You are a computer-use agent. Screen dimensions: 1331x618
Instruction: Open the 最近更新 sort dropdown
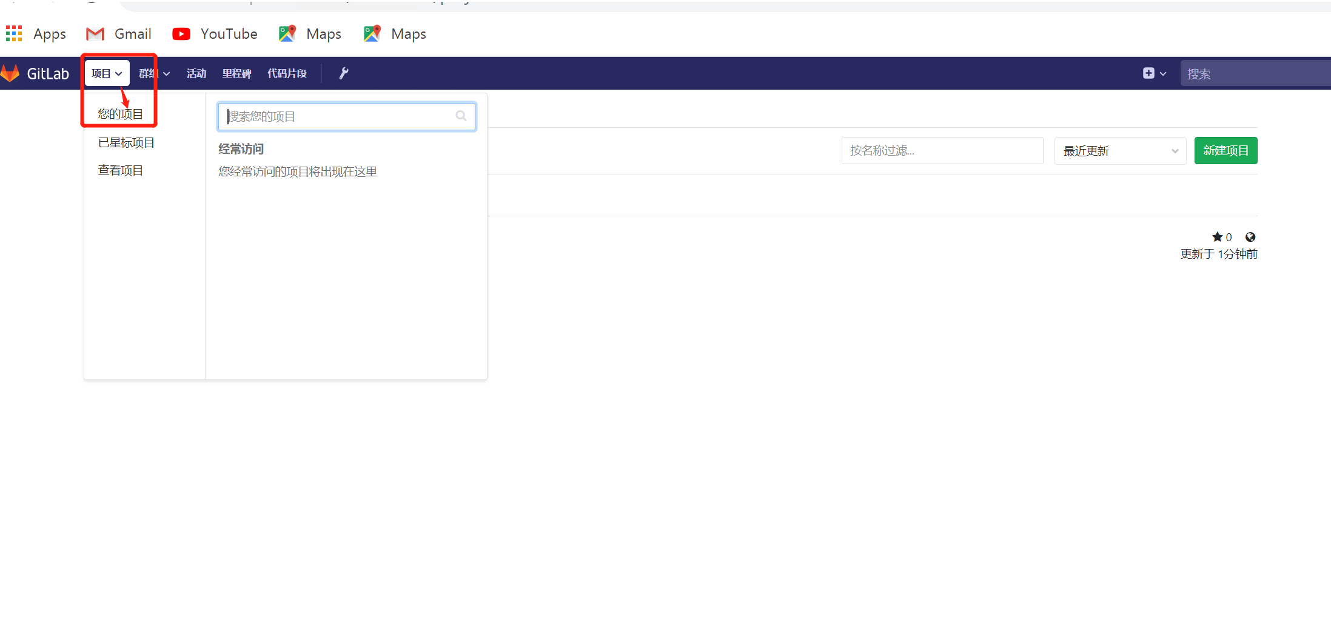[1119, 150]
